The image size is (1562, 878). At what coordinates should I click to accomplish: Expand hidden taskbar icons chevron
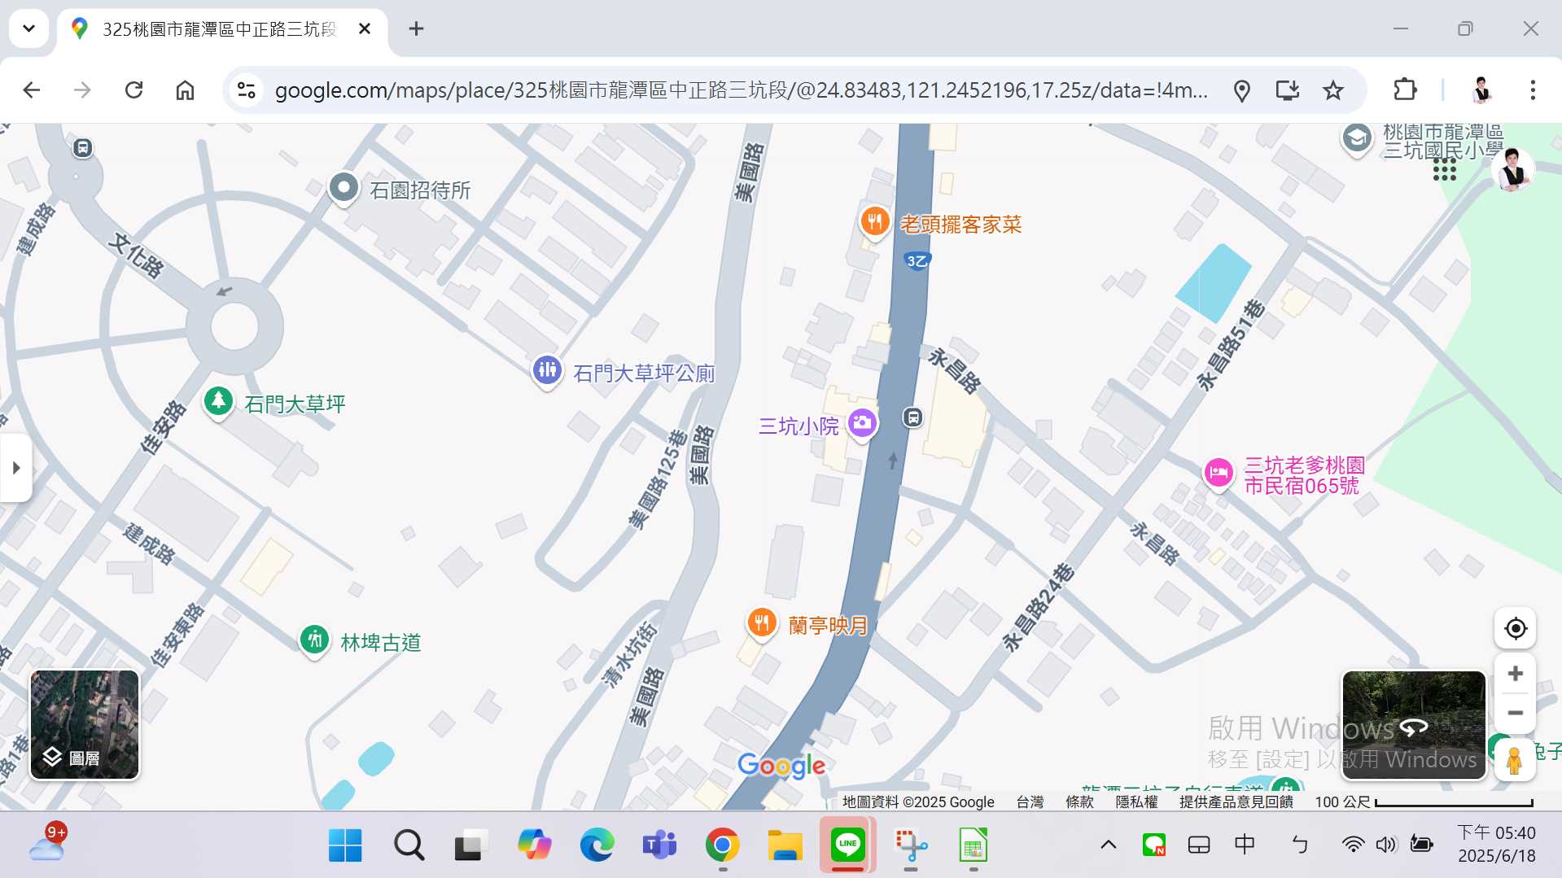pyautogui.click(x=1108, y=845)
